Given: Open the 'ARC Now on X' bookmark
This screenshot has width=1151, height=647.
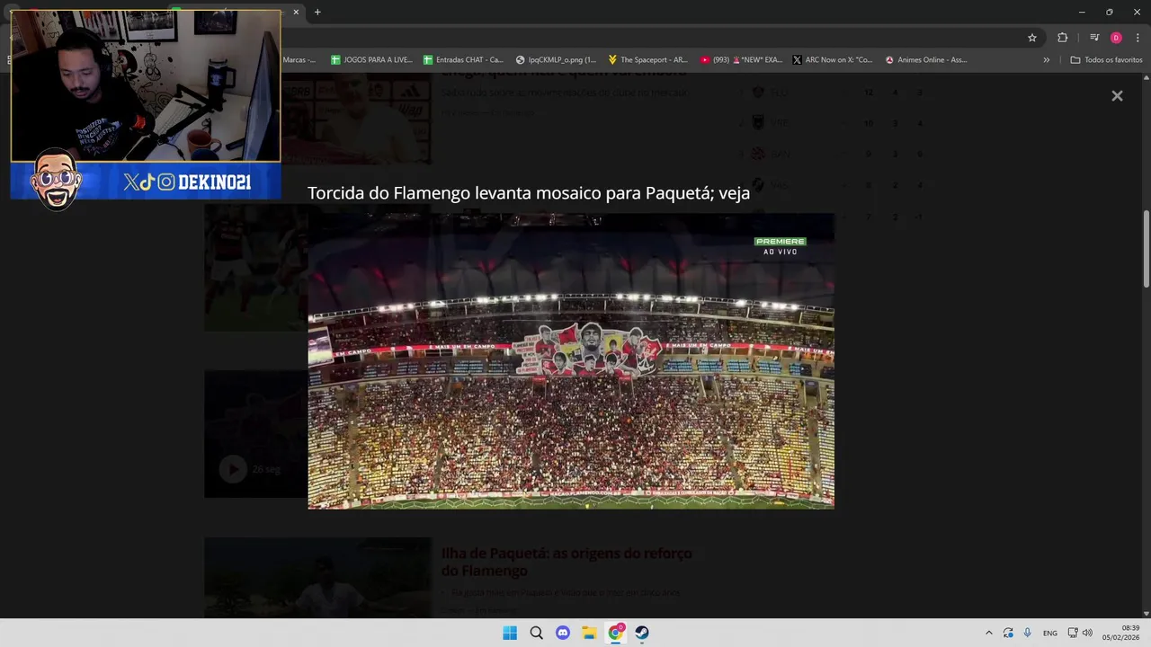Looking at the screenshot, I should 833,60.
